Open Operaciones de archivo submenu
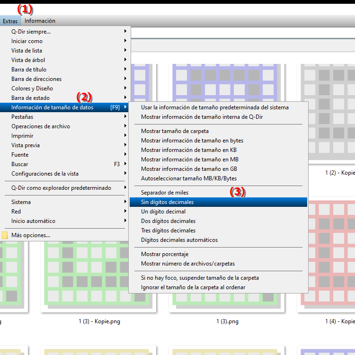 [x=65, y=126]
